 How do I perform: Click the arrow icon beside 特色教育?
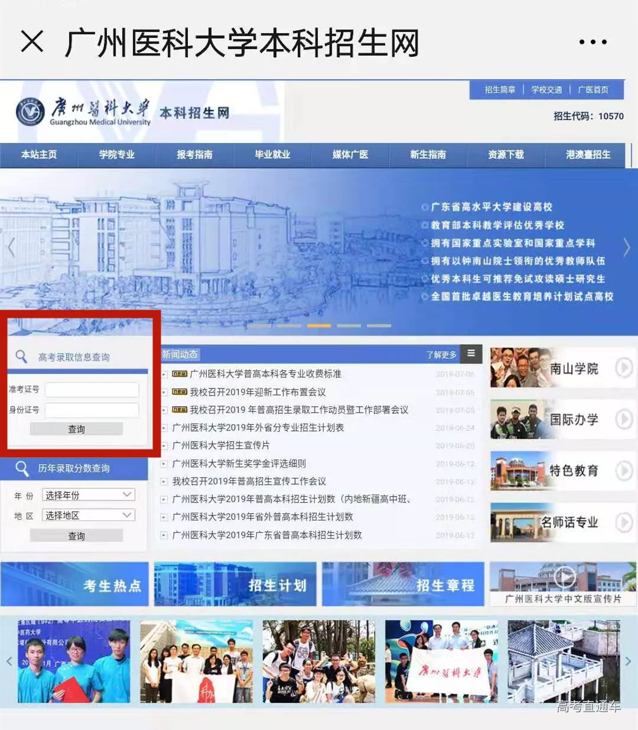click(623, 471)
